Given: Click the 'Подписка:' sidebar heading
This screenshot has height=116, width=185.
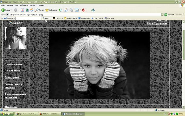Looking at the screenshot, I should click(x=11, y=107).
